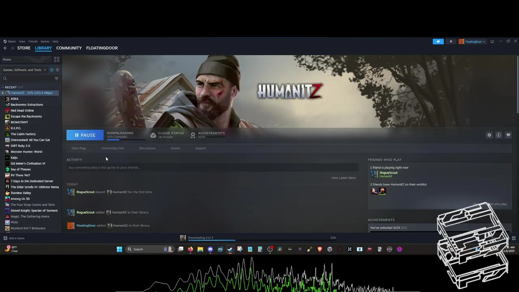This screenshot has height=292, width=519.
Task: Pause the HumanitZ download
Action: coord(85,135)
